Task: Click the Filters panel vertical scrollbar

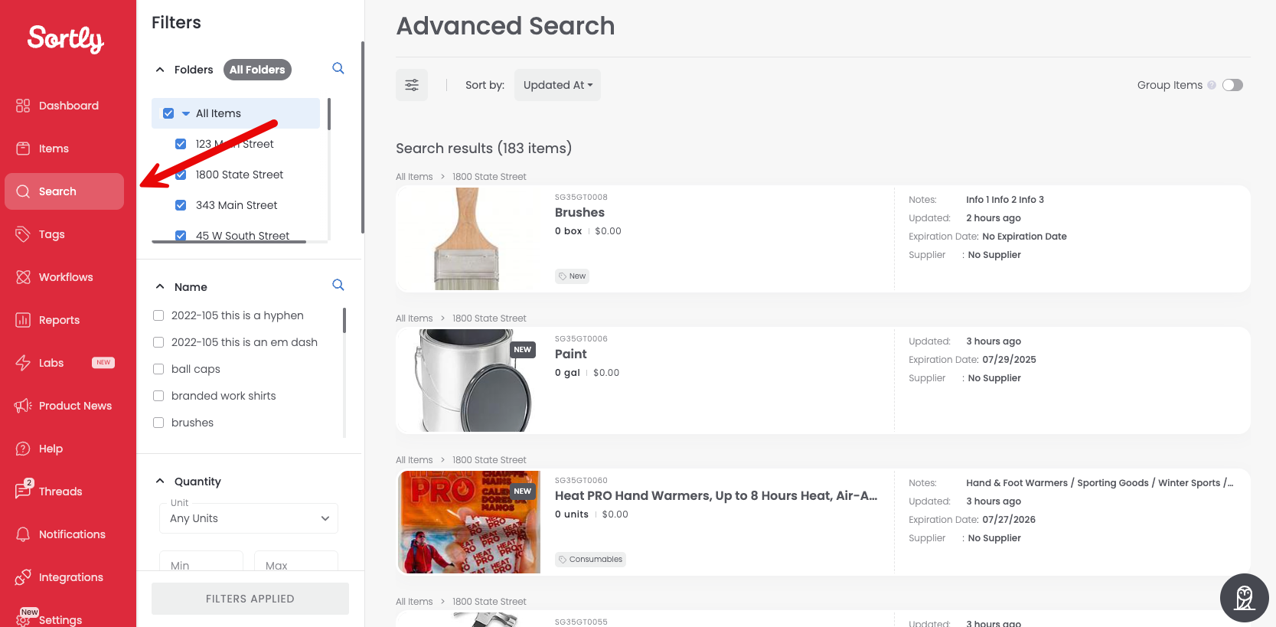Action: (363, 138)
